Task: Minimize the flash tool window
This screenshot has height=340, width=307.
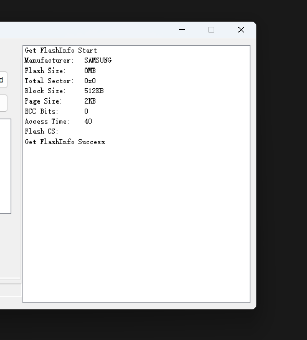Action: coord(182,30)
